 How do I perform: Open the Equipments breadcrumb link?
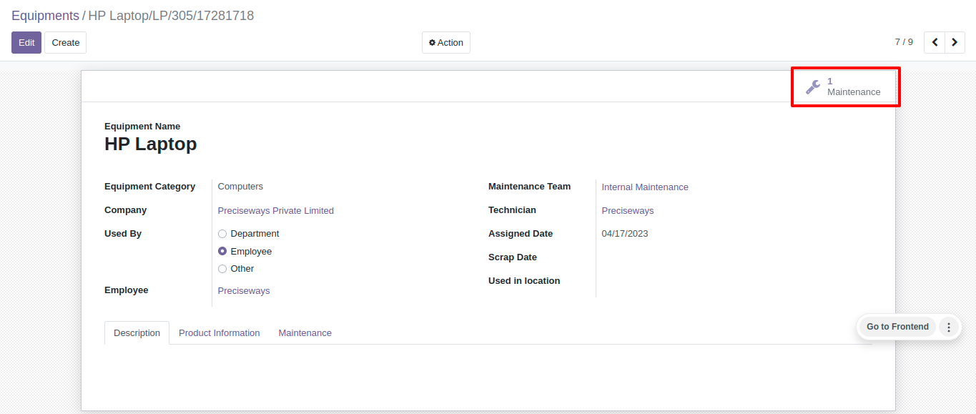45,16
